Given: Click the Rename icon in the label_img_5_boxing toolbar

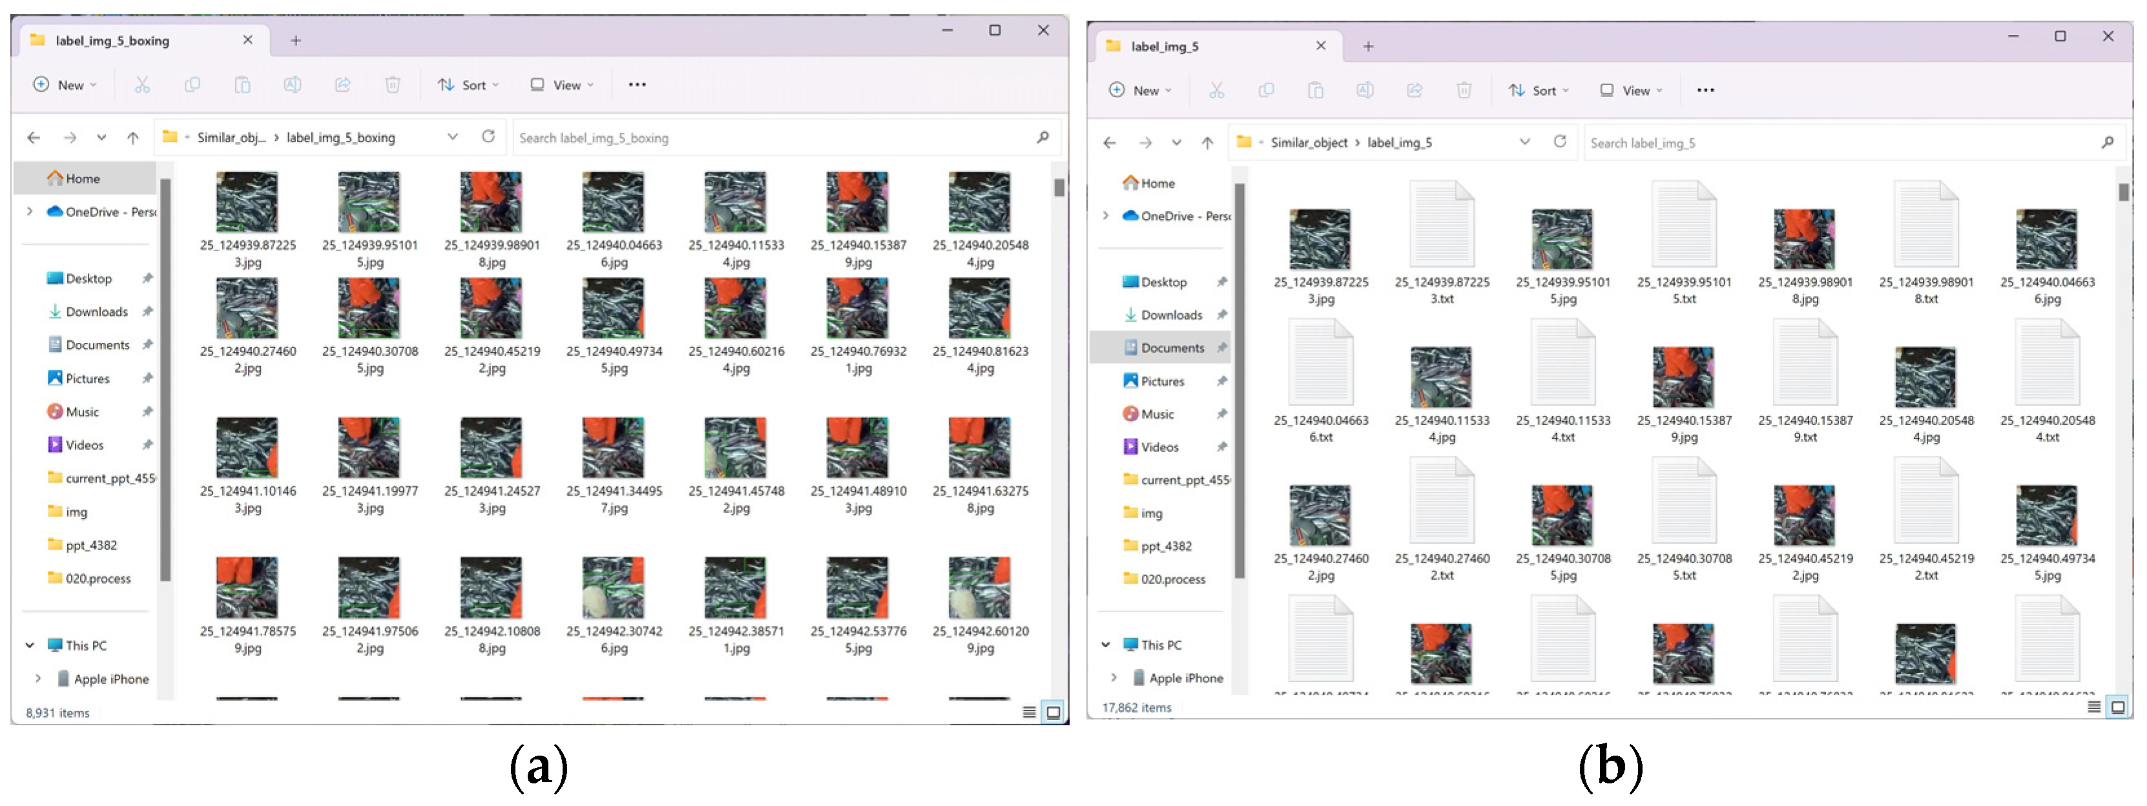Looking at the screenshot, I should [293, 85].
